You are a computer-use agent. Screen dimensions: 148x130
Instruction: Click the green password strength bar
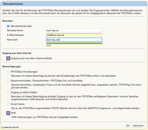pos(74,43)
